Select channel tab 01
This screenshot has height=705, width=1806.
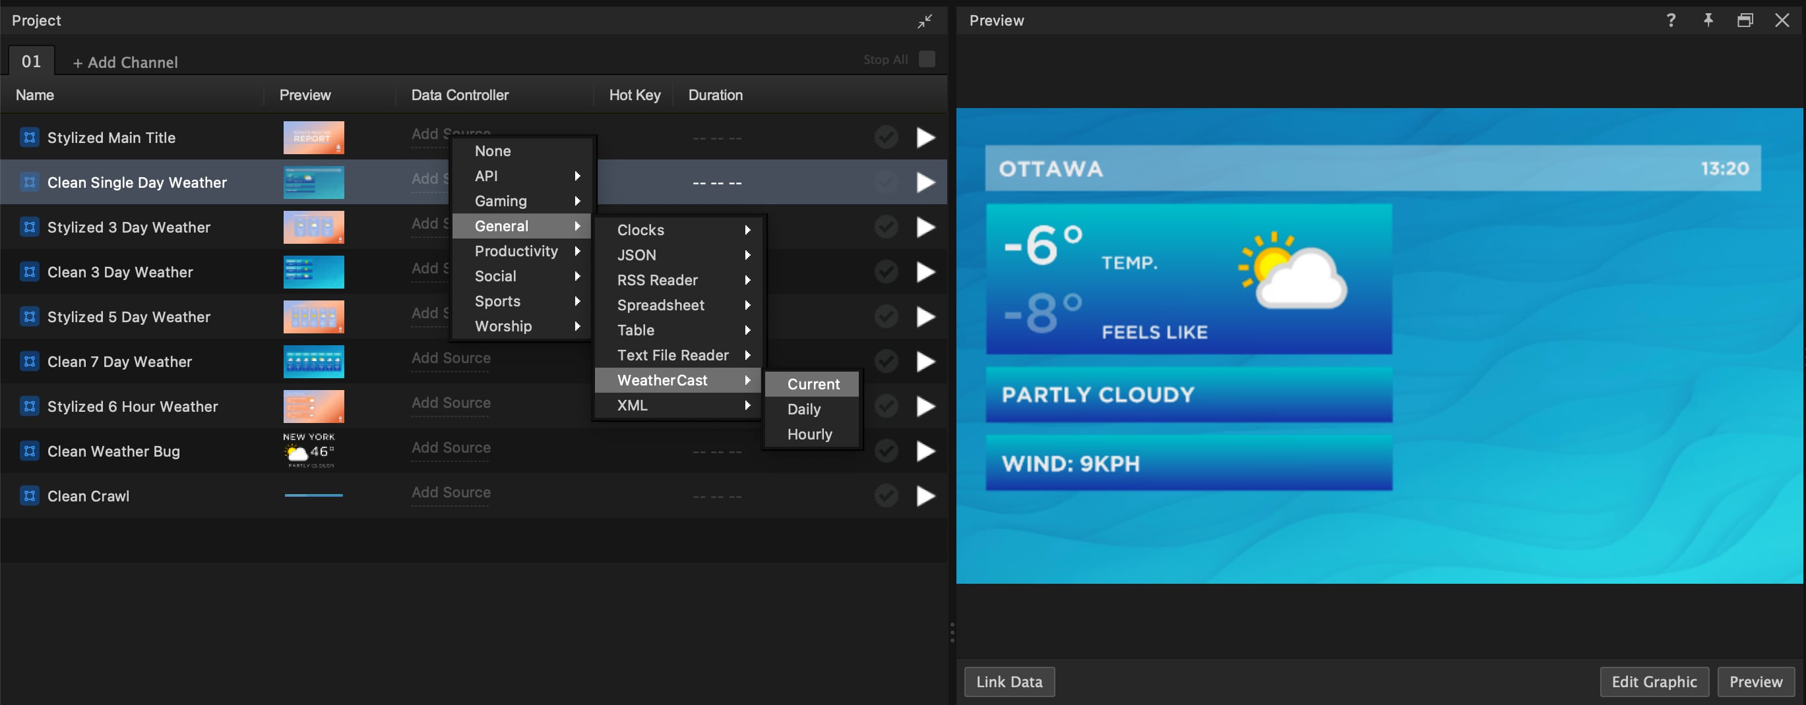click(x=31, y=61)
